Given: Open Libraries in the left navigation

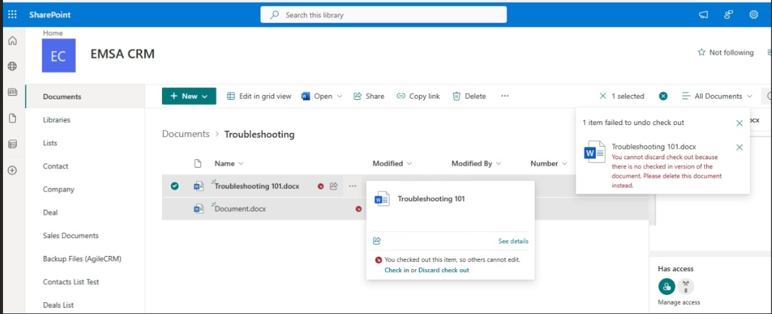Looking at the screenshot, I should (x=57, y=120).
